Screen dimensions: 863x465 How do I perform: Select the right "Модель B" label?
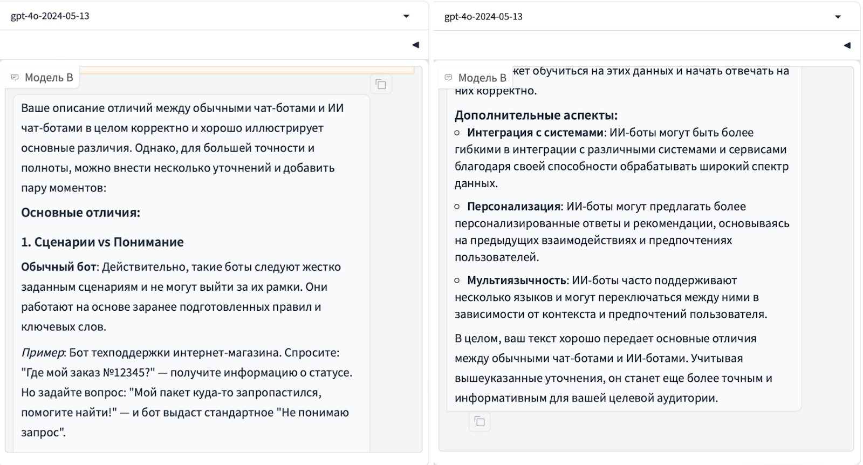pos(482,78)
